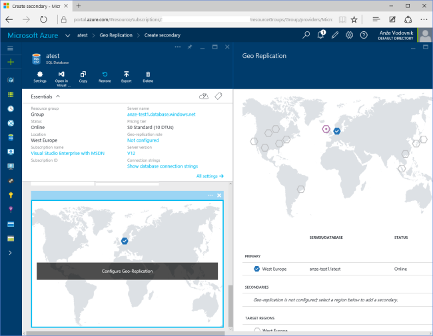
Task: Open atest blade ellipsis more options
Action: (178, 47)
